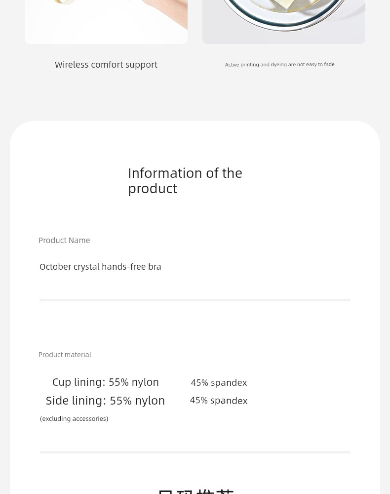Select 'Side lining: 55% nylon' text
Viewport: 390px width, 494px height.
[x=105, y=401]
